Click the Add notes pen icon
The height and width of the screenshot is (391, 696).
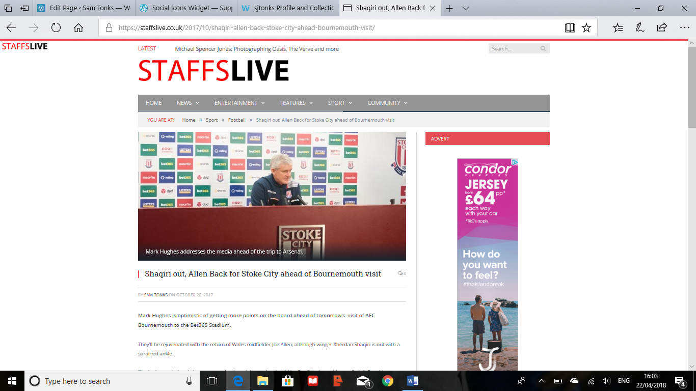tap(640, 27)
